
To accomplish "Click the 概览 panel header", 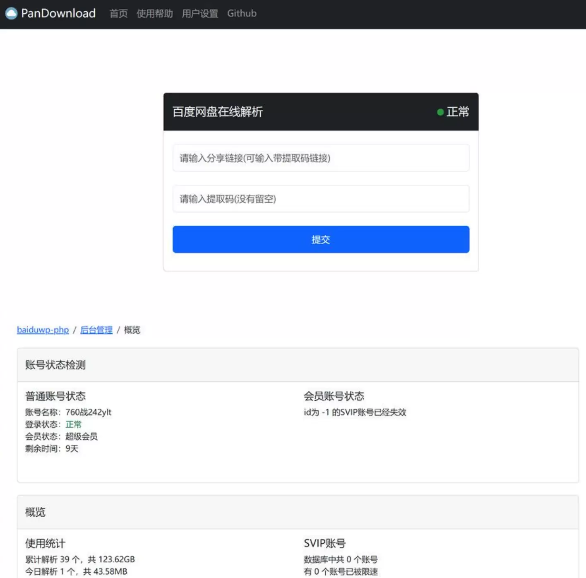I will (298, 512).
